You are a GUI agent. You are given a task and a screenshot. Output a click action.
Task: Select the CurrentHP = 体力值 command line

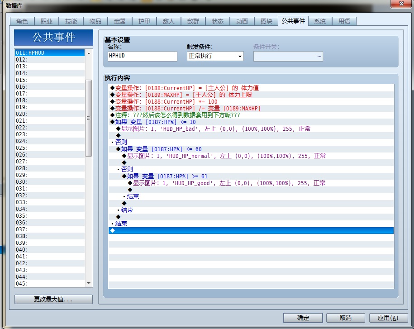251,88
